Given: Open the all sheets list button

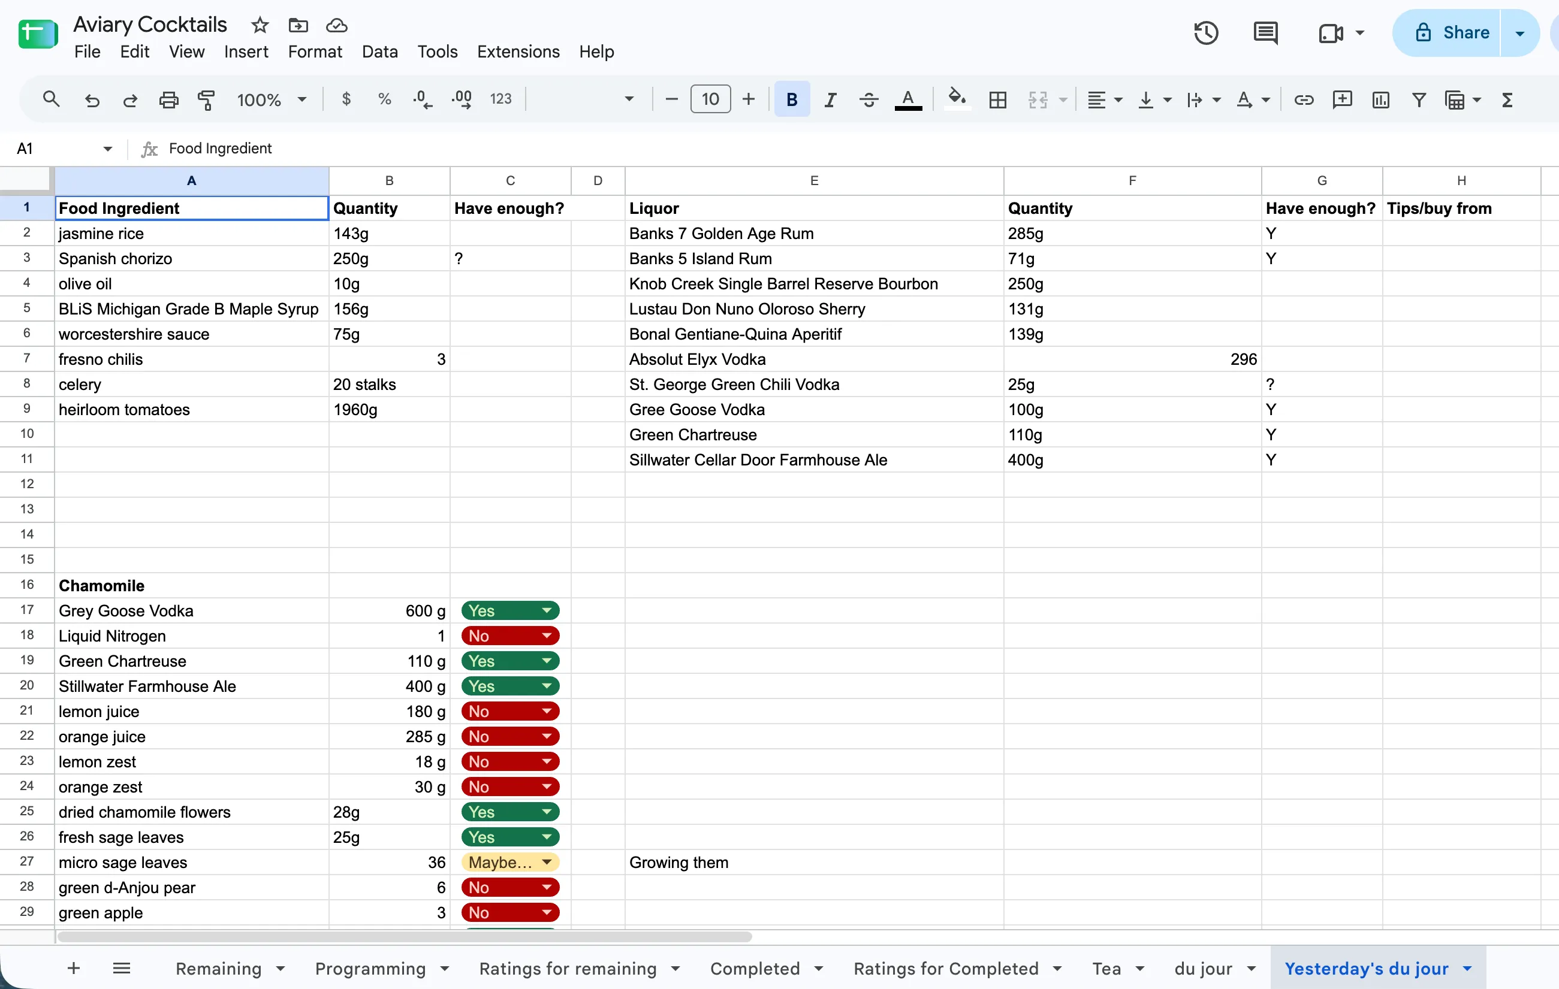Looking at the screenshot, I should coord(122,968).
